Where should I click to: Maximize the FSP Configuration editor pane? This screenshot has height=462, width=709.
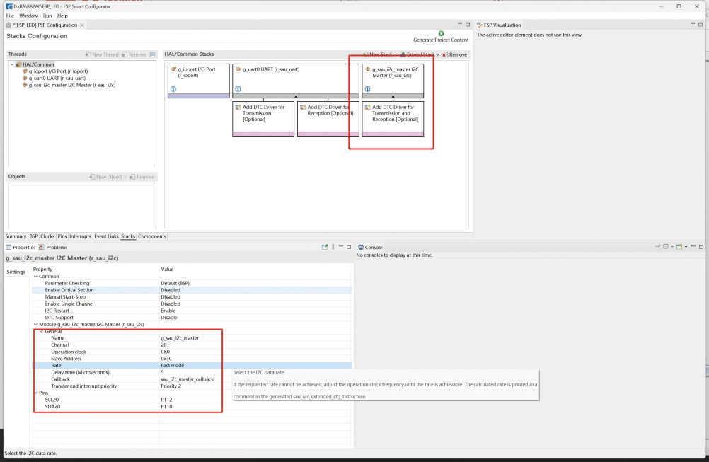click(468, 25)
